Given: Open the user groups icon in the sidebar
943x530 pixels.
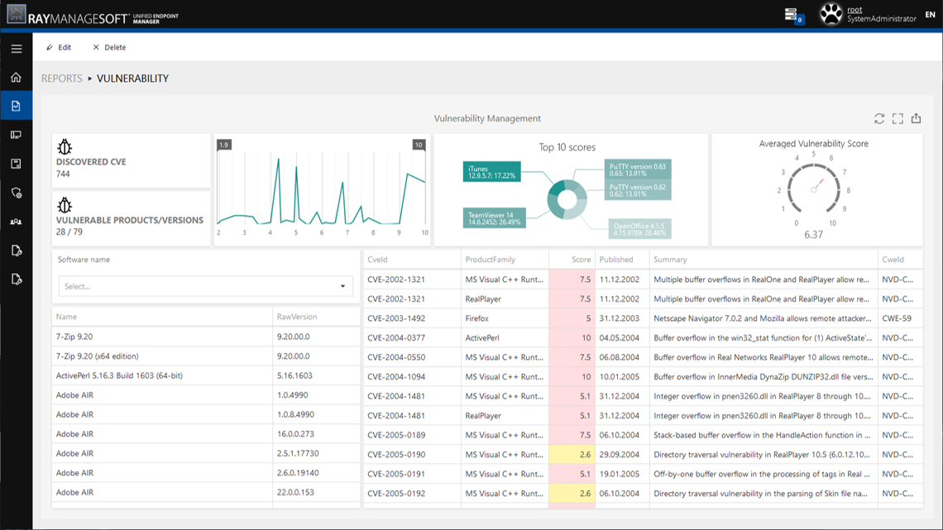Looking at the screenshot, I should [x=16, y=221].
